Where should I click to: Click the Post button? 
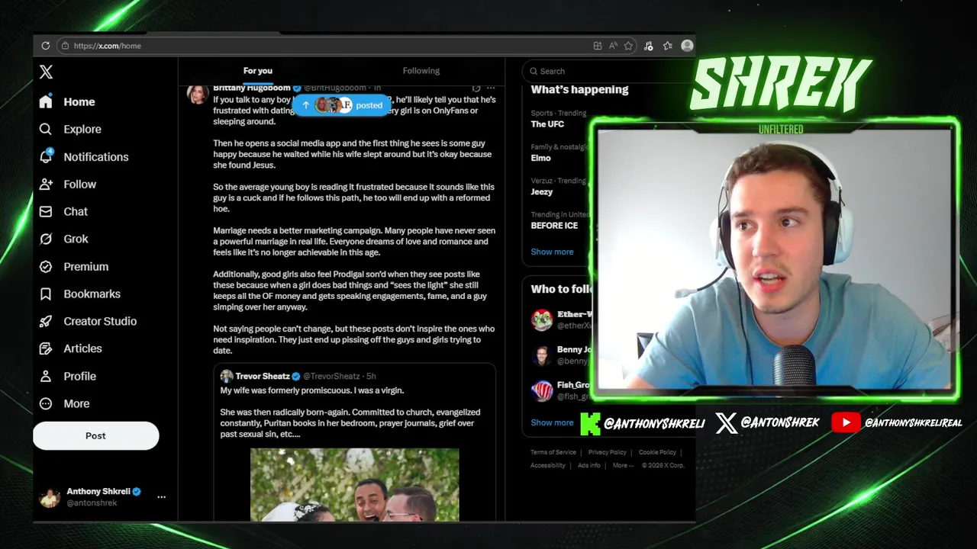coord(95,435)
